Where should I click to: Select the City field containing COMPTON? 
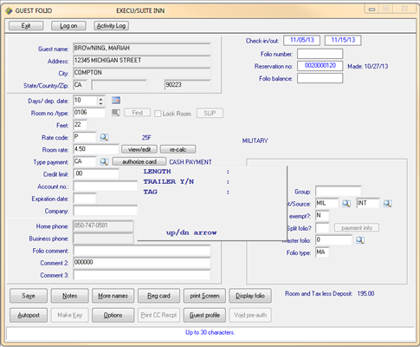tap(142, 73)
